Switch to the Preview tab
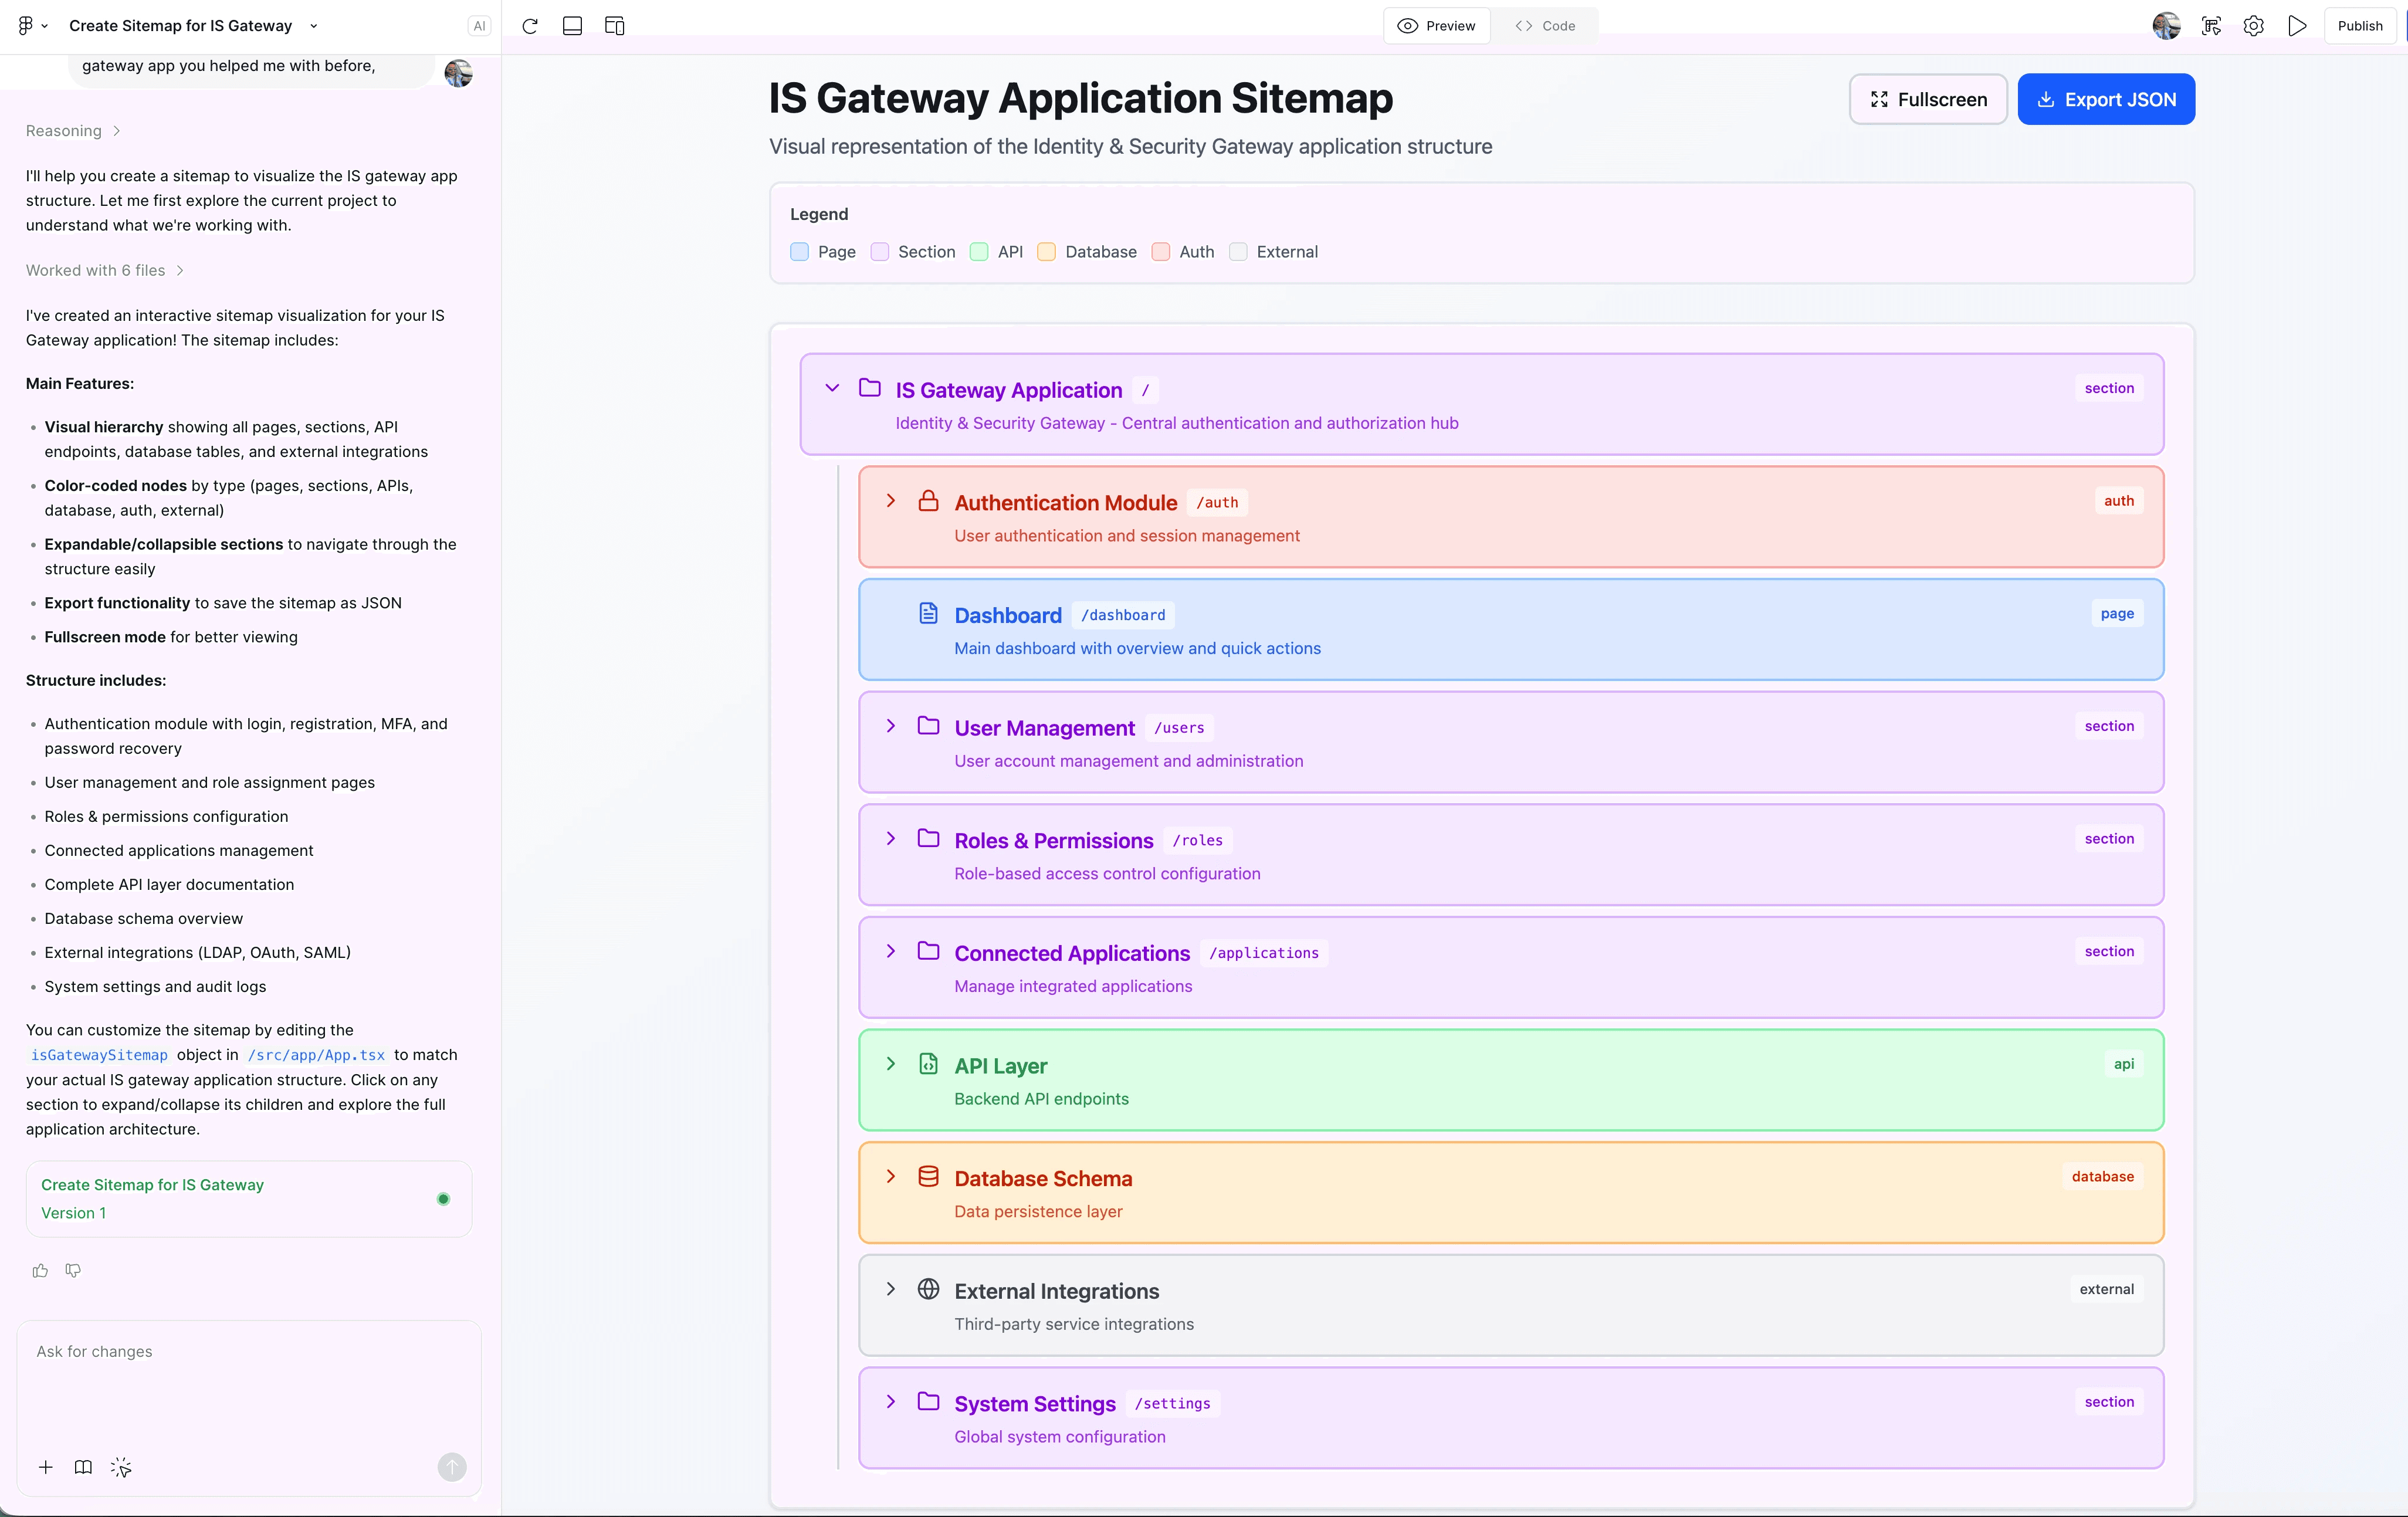The height and width of the screenshot is (1517, 2408). tap(1437, 25)
